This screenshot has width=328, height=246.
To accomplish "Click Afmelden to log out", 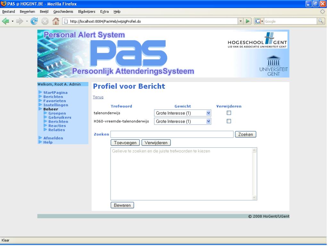I will (x=53, y=138).
